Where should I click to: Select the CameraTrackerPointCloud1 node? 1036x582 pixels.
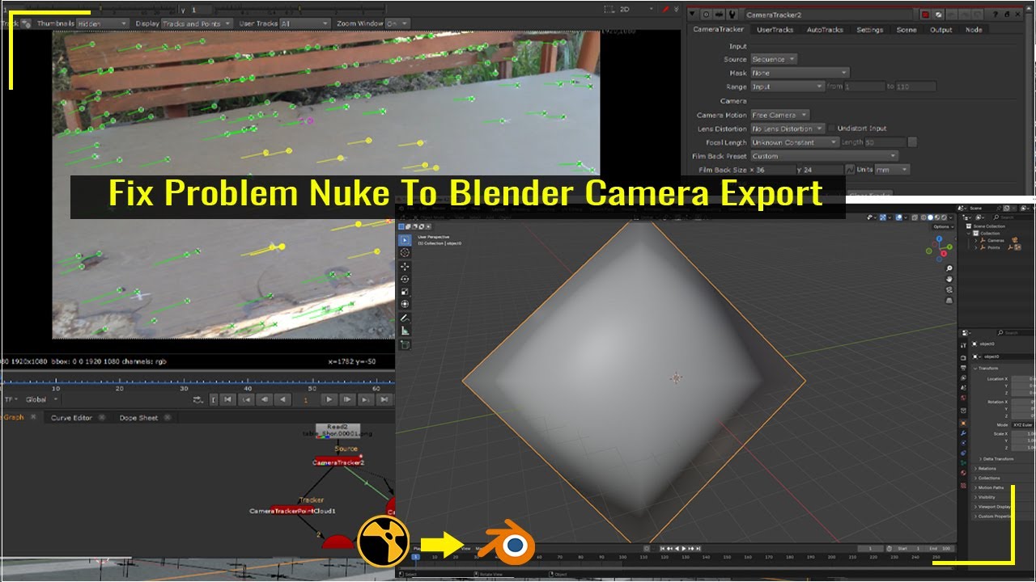292,511
